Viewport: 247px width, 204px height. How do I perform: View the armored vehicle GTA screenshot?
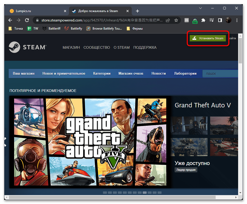tap(189, 147)
